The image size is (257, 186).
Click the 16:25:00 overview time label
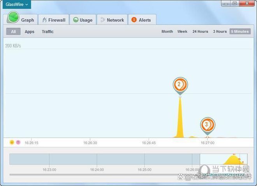[144, 170]
